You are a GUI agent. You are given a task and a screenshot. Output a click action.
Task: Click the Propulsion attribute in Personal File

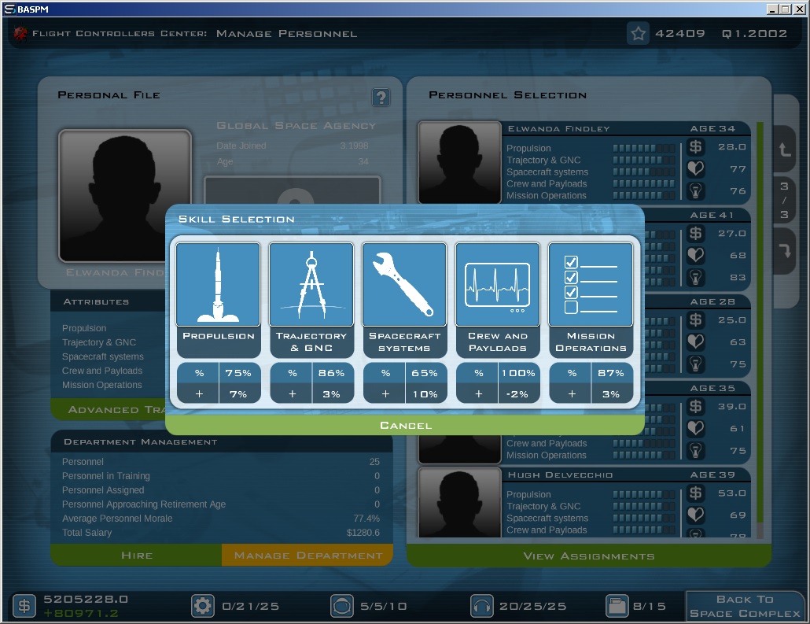[x=84, y=328]
